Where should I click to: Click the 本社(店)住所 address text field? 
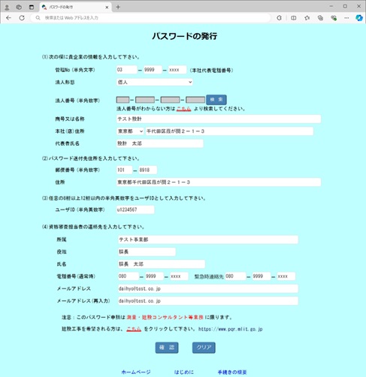click(x=229, y=131)
